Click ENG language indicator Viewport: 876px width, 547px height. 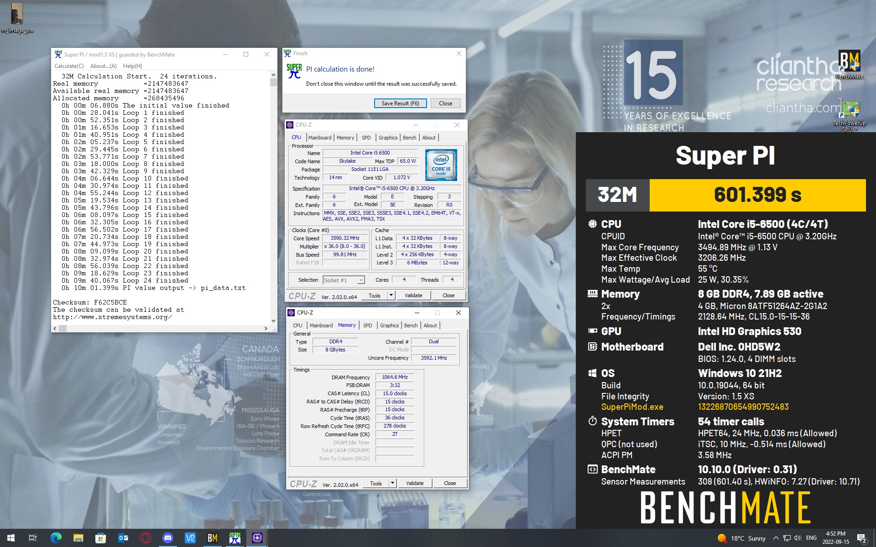coord(811,538)
